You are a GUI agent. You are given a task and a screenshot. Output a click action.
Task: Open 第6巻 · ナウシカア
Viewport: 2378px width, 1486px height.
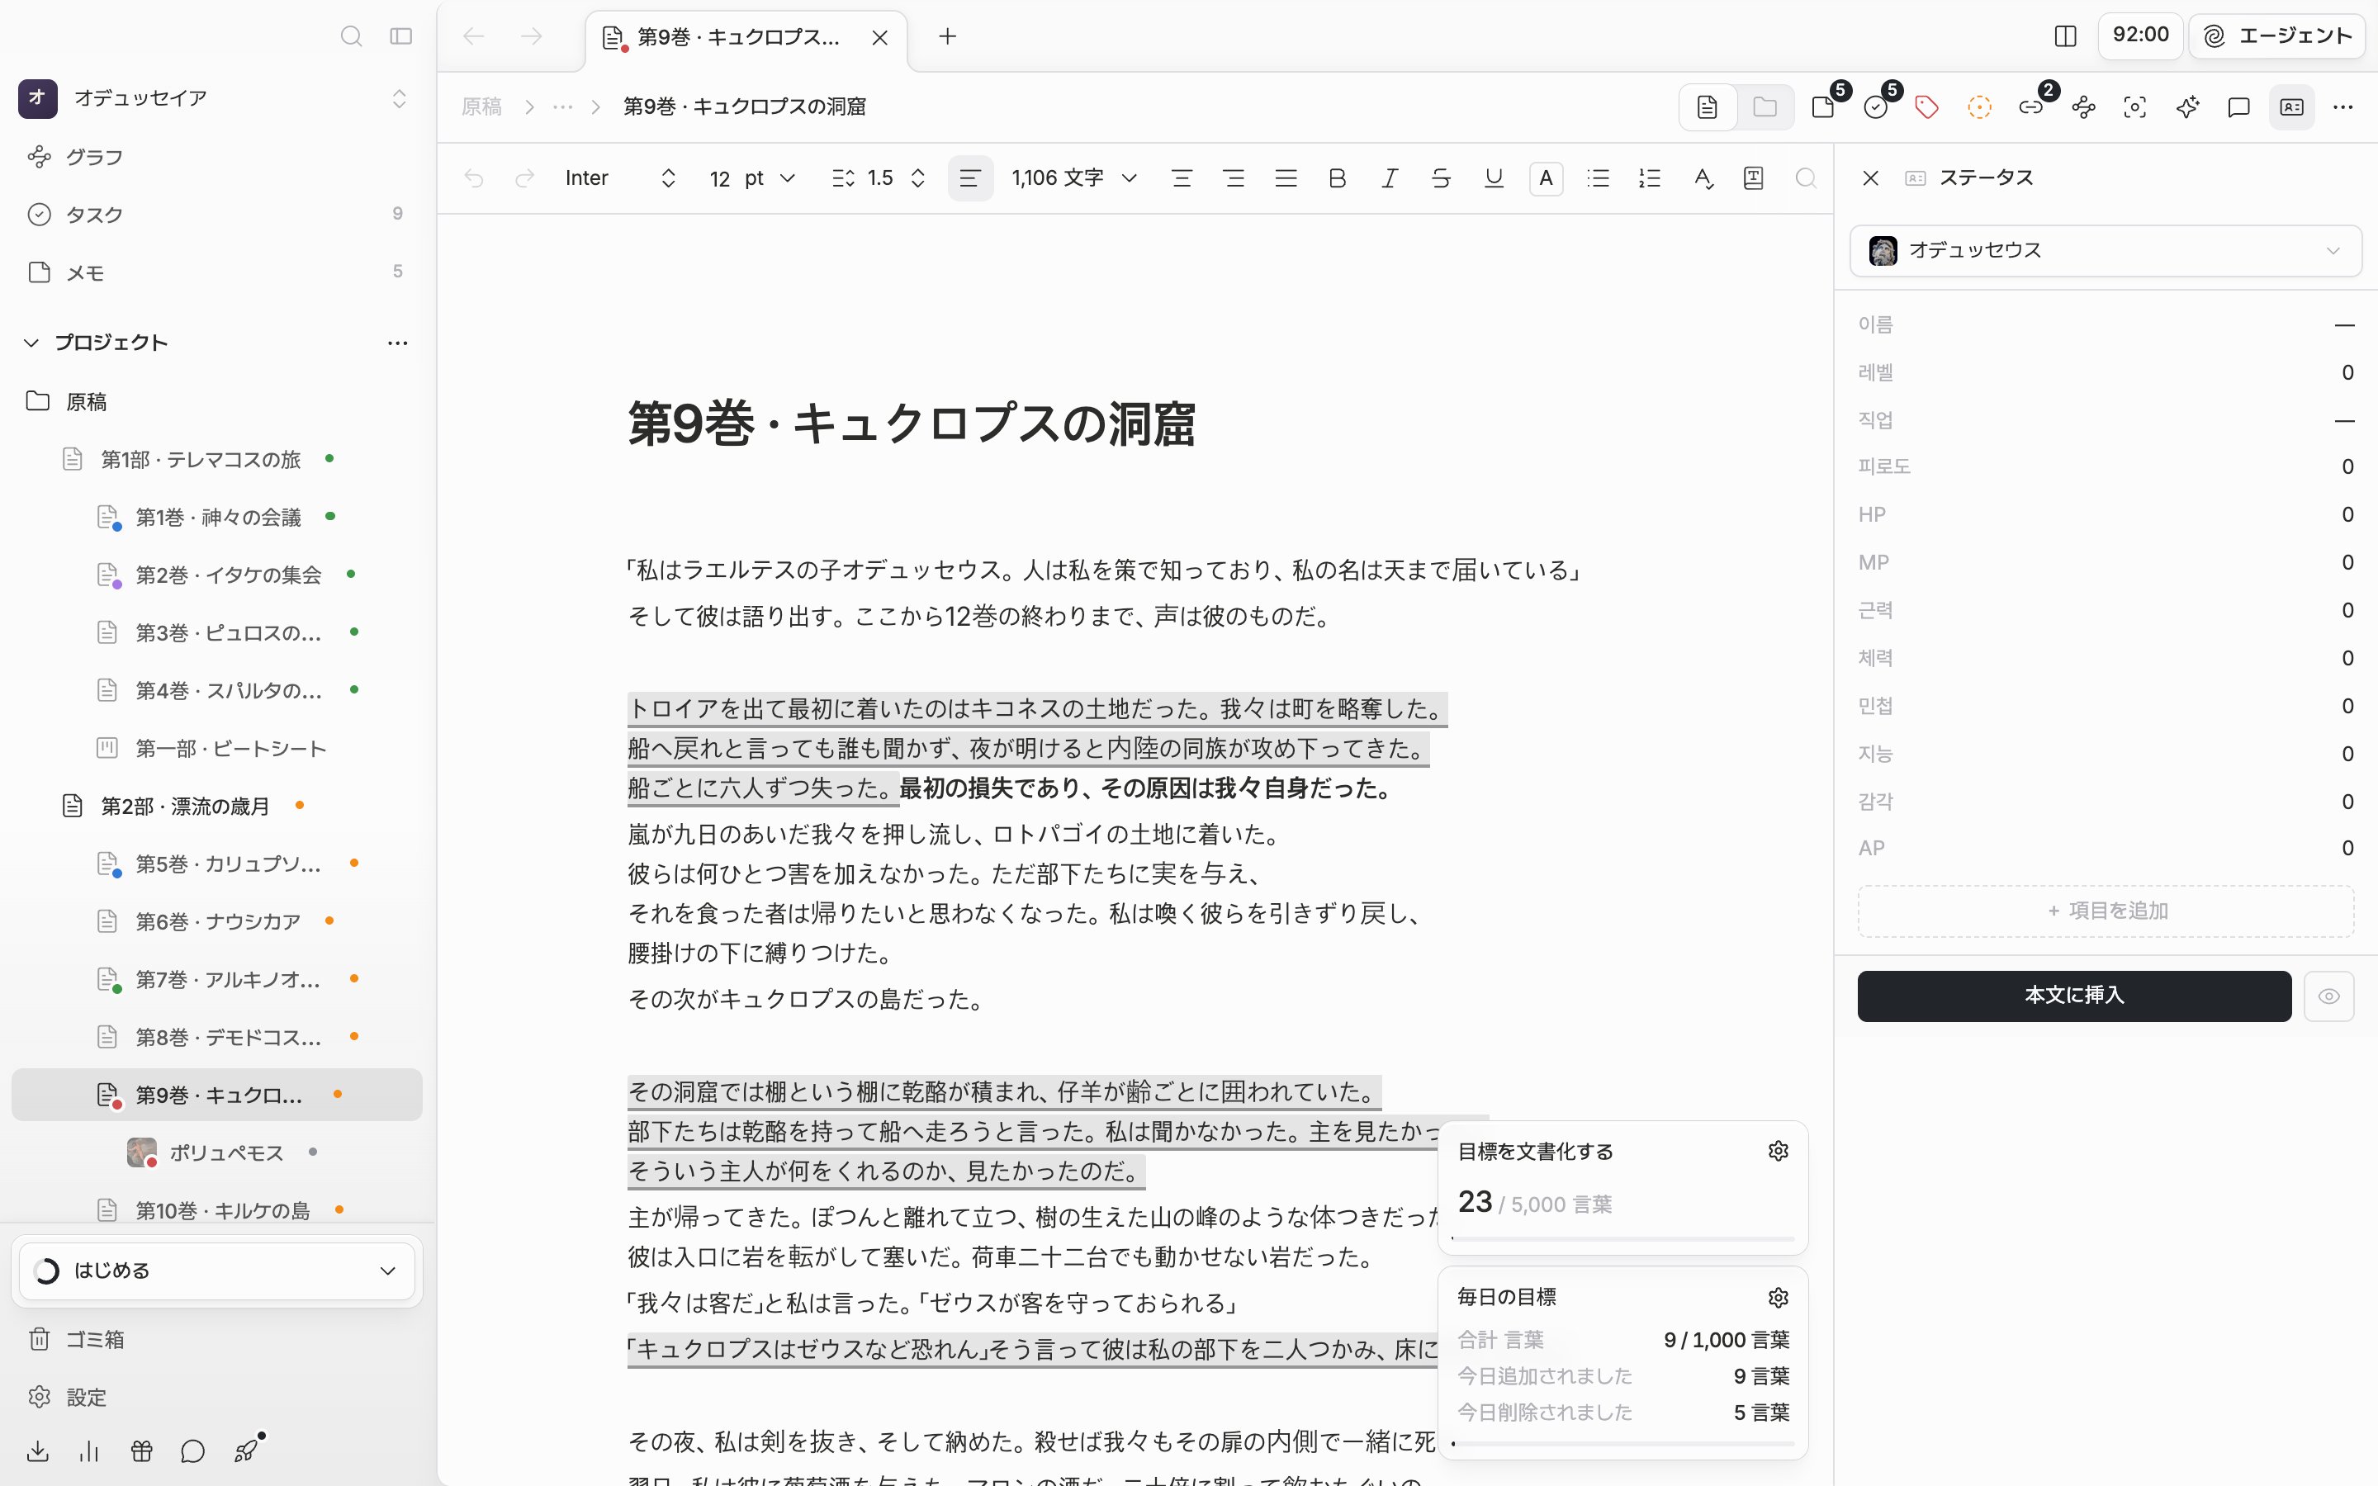click(x=216, y=920)
